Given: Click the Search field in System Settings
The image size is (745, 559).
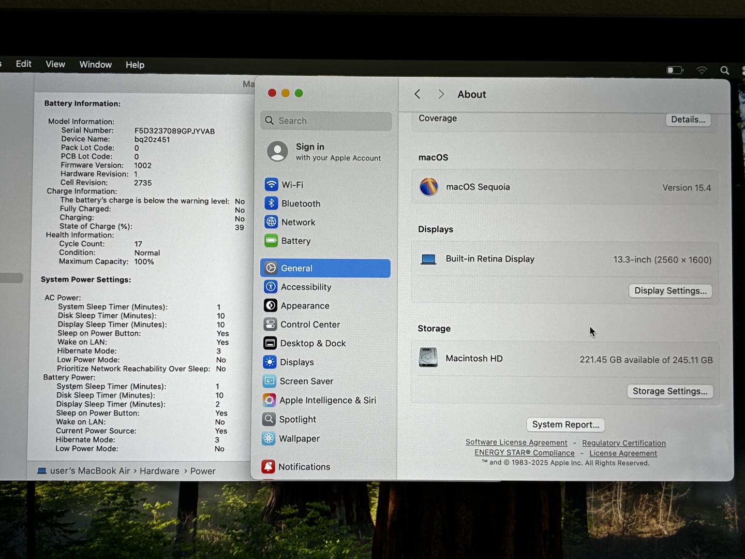Looking at the screenshot, I should tap(326, 121).
